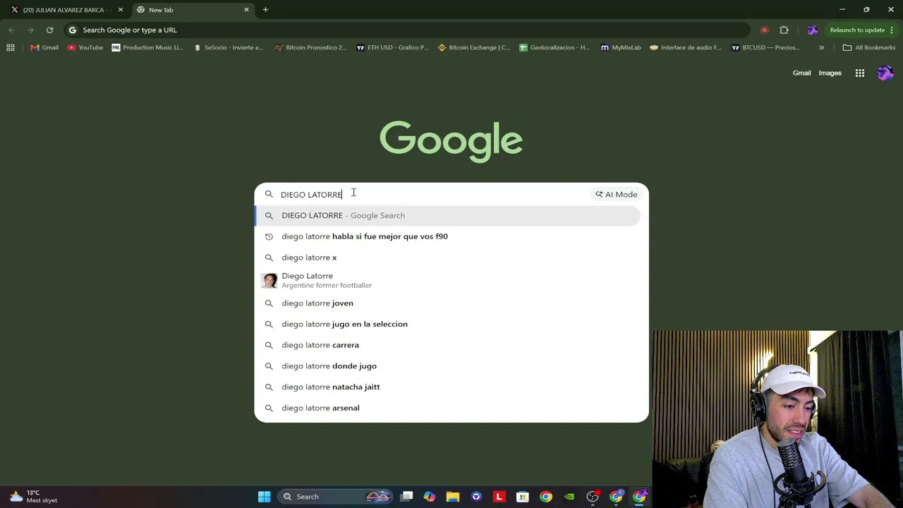The width and height of the screenshot is (903, 508).
Task: Open the first Chrome icon on taskbar
Action: coord(546,497)
